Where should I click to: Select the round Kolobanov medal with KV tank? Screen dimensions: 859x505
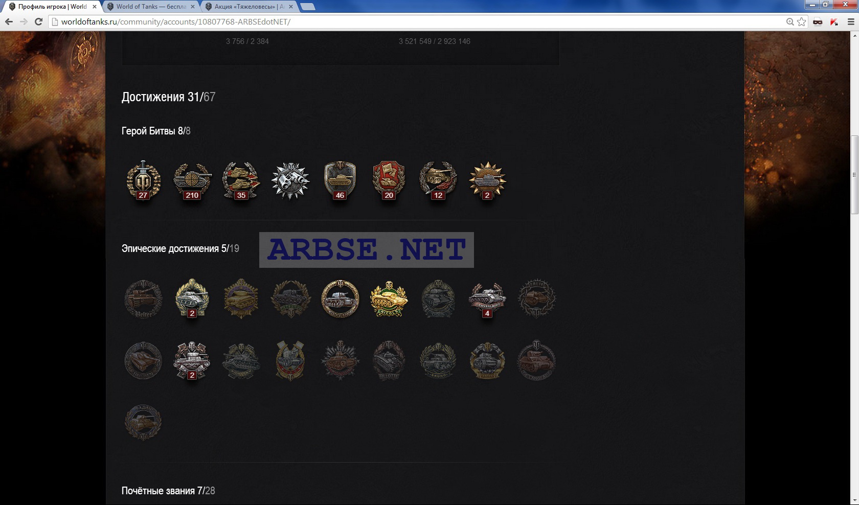click(x=340, y=299)
